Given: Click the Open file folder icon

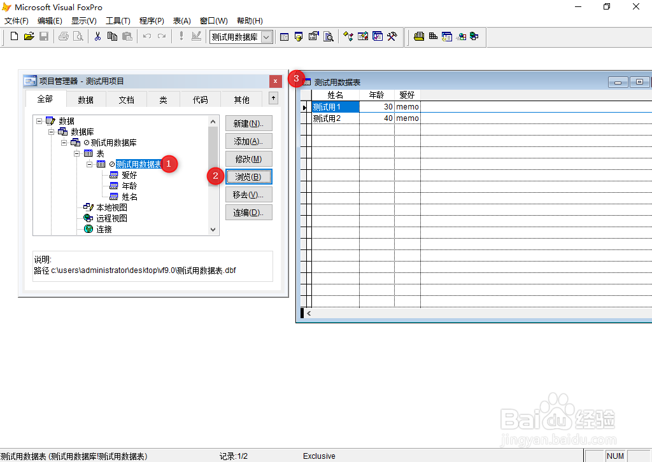Looking at the screenshot, I should (x=29, y=36).
